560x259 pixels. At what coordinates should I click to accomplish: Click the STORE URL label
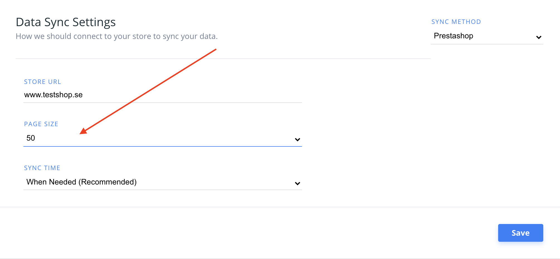coord(42,82)
